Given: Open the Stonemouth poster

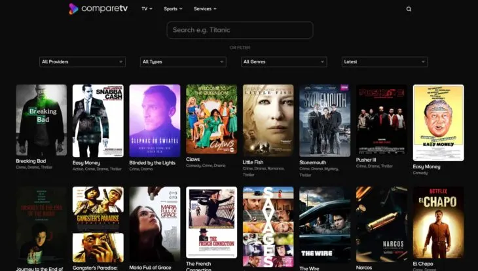Looking at the screenshot, I should click(325, 120).
